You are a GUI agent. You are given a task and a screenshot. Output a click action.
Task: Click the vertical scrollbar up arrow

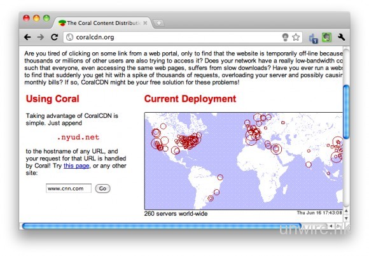(x=346, y=211)
